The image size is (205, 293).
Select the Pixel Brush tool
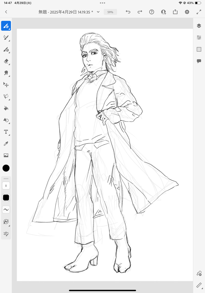pyautogui.click(x=6, y=26)
